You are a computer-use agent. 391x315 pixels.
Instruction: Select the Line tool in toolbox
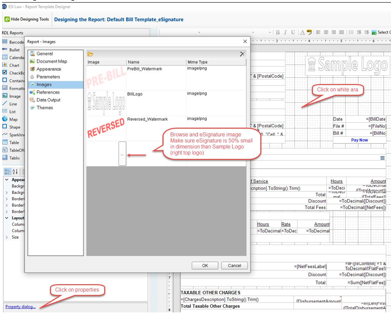click(x=10, y=104)
